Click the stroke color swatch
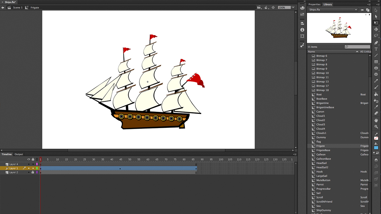Image resolution: width=381 pixels, height=214 pixels. 376,138
